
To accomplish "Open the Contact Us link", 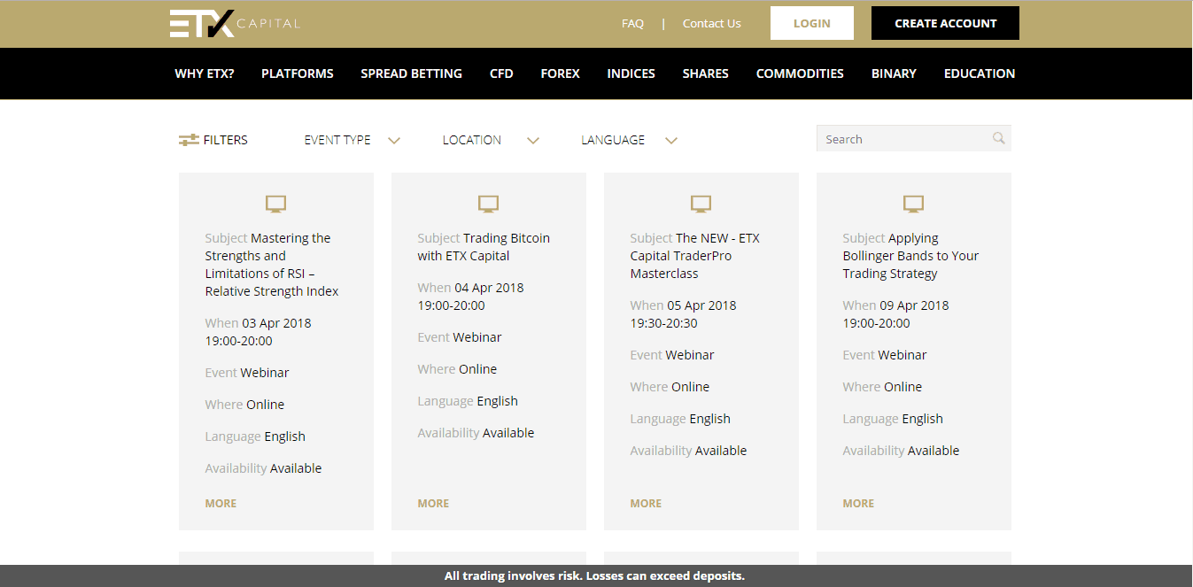I will pos(712,24).
